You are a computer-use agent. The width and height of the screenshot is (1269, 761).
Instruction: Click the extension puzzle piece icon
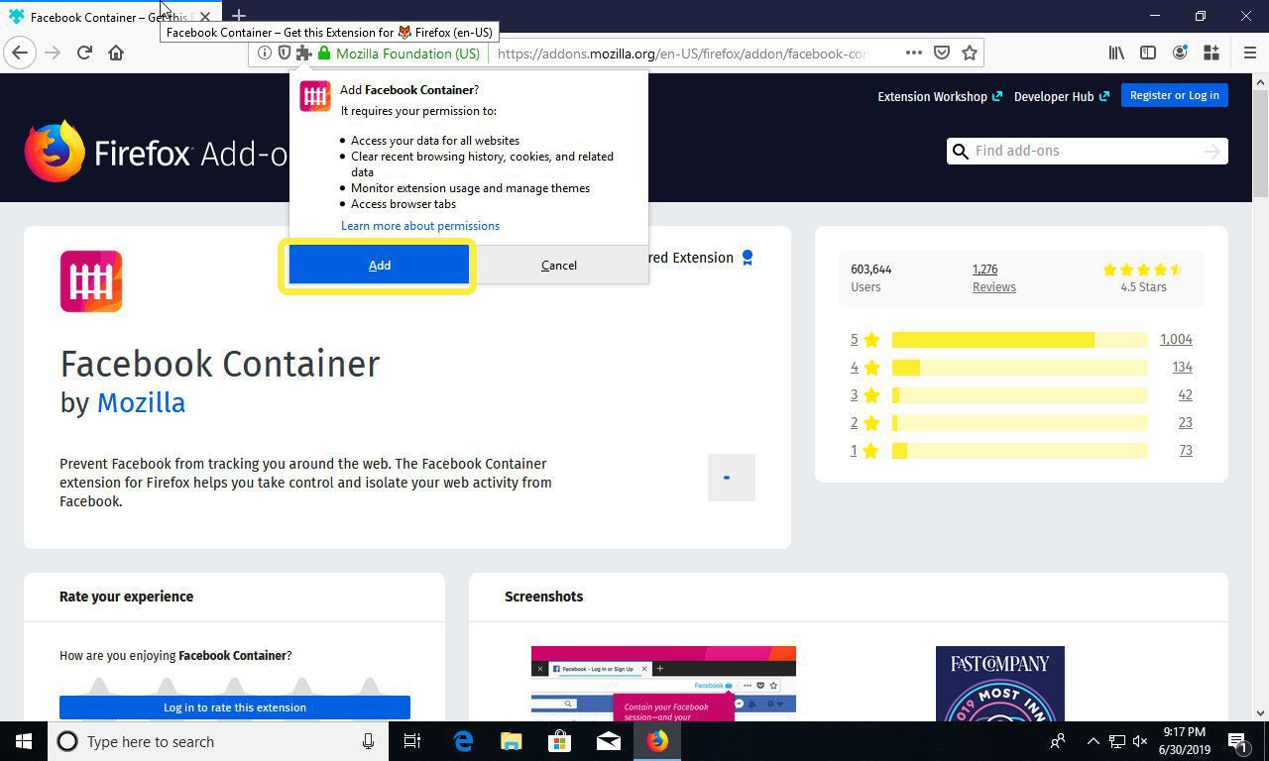pyautogui.click(x=303, y=53)
